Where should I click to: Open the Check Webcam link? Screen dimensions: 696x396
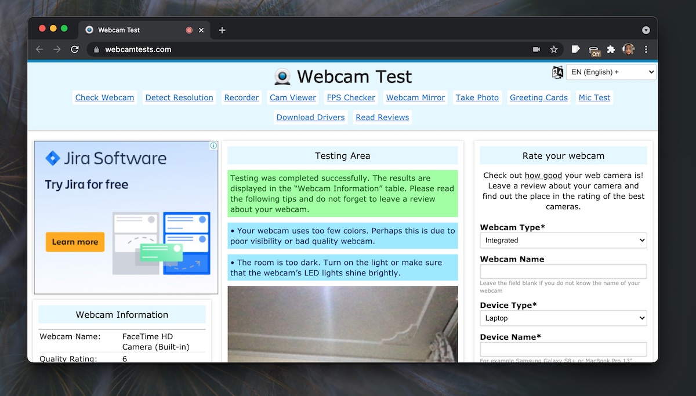coord(104,97)
